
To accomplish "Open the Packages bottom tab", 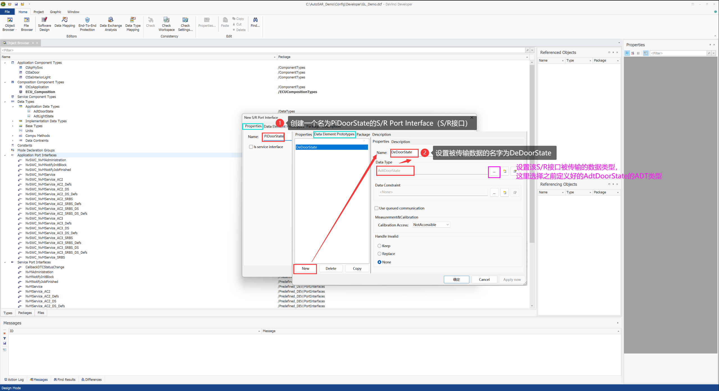I will [25, 313].
